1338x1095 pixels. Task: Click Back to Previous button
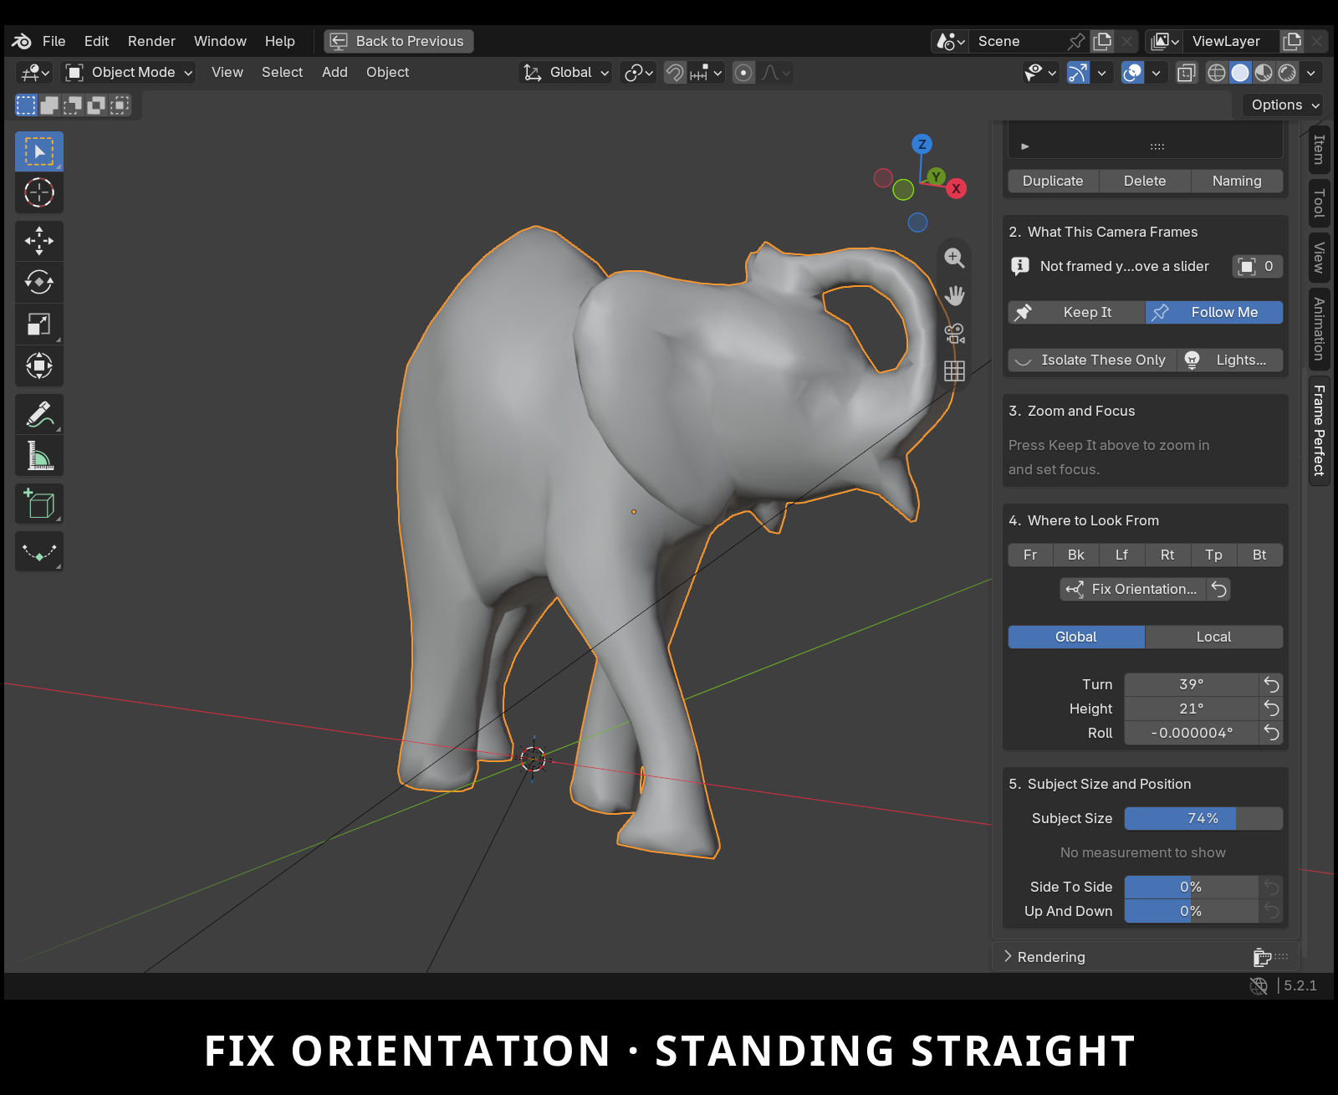[x=399, y=41]
